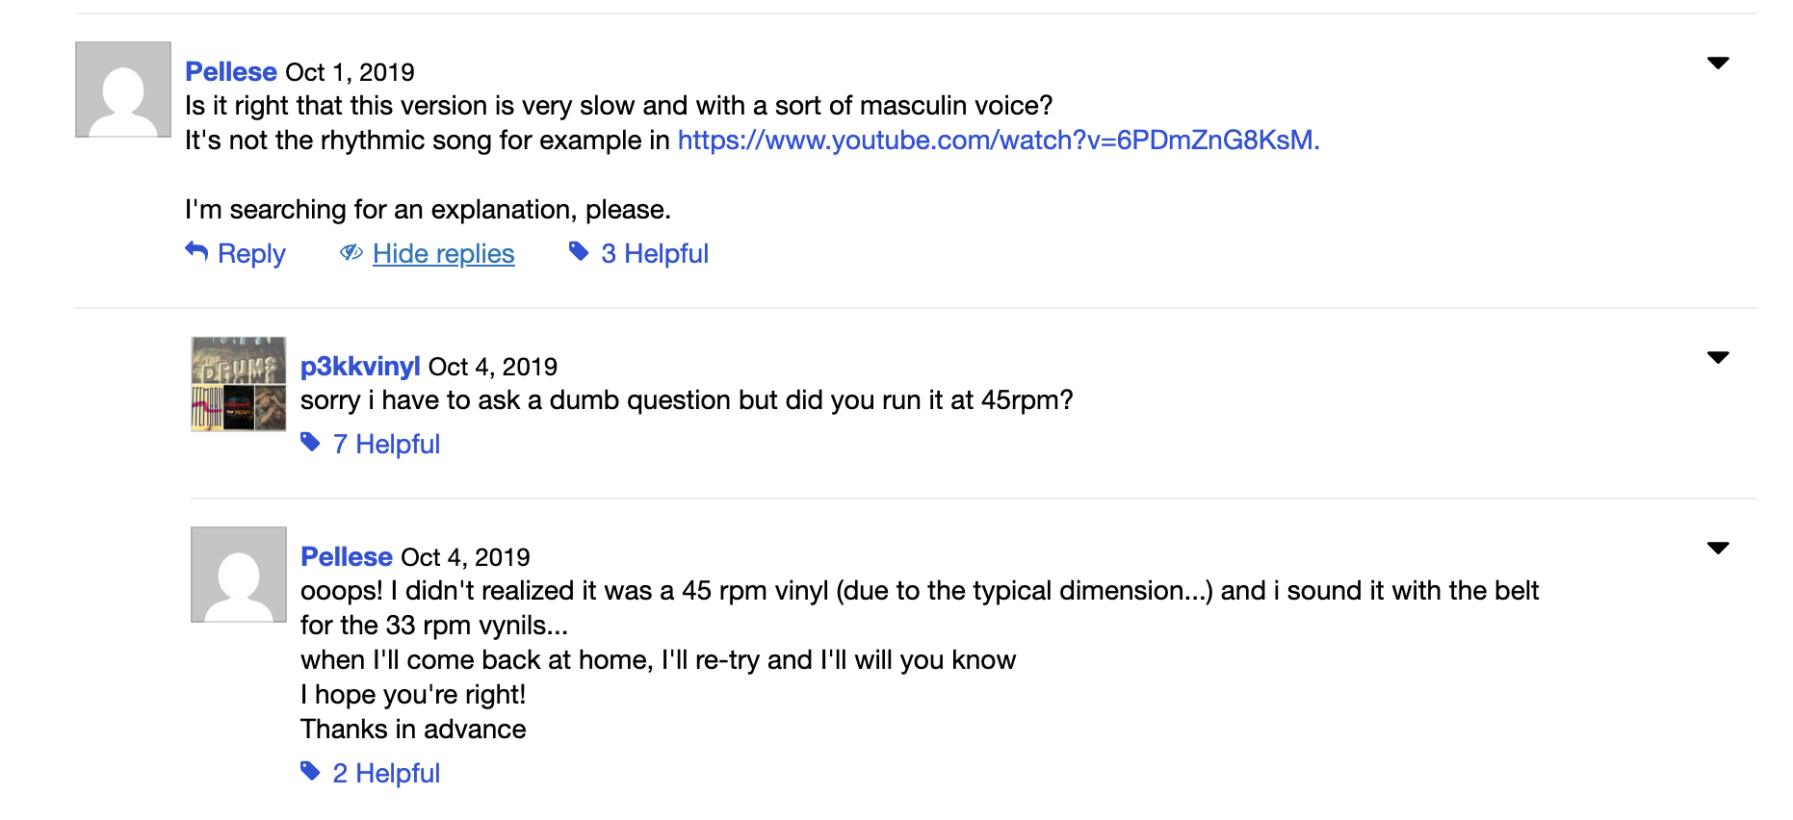Expand options arrow on Pellese's Oct 1 comment
The image size is (1793, 820).
pos(1718,64)
